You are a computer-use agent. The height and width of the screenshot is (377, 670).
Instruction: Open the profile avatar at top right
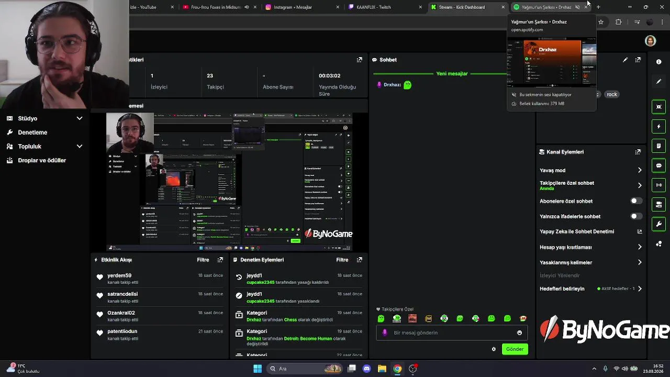point(651,41)
